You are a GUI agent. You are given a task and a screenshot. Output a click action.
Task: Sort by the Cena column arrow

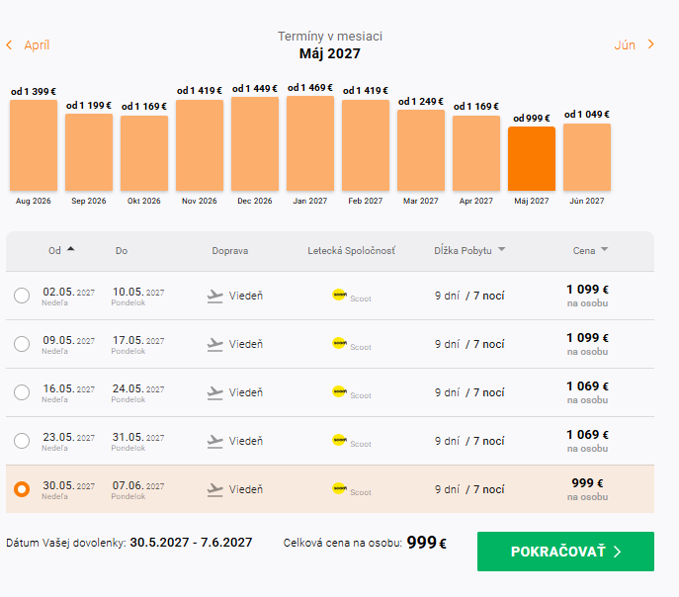click(x=605, y=249)
